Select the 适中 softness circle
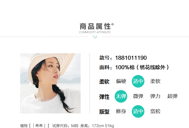This screenshot has width=189, height=128. click(x=138, y=81)
